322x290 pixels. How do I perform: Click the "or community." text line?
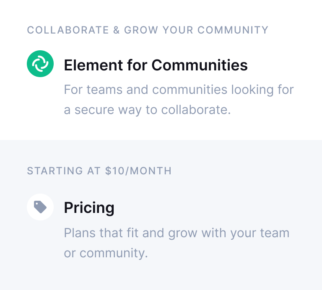[x=106, y=254]
